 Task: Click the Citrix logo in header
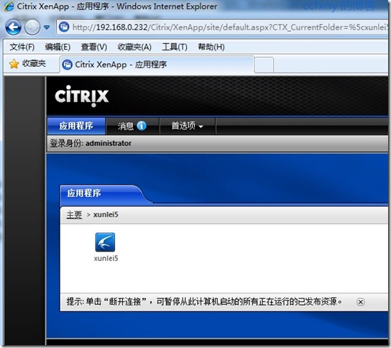(81, 96)
